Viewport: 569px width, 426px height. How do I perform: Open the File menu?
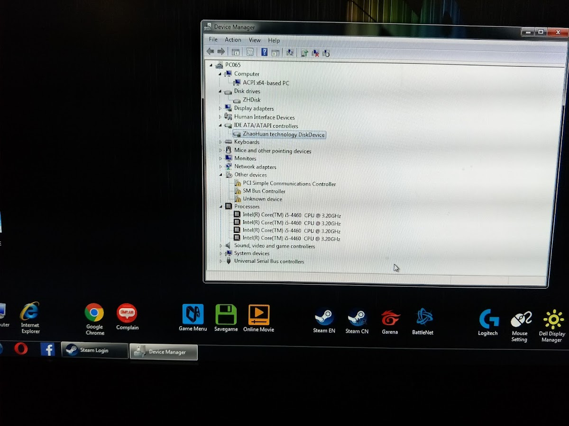[213, 39]
